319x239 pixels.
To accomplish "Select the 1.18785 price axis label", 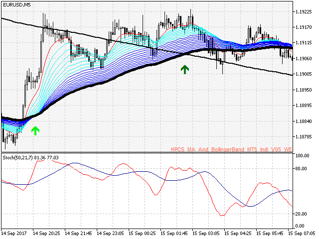I will [x=305, y=136].
